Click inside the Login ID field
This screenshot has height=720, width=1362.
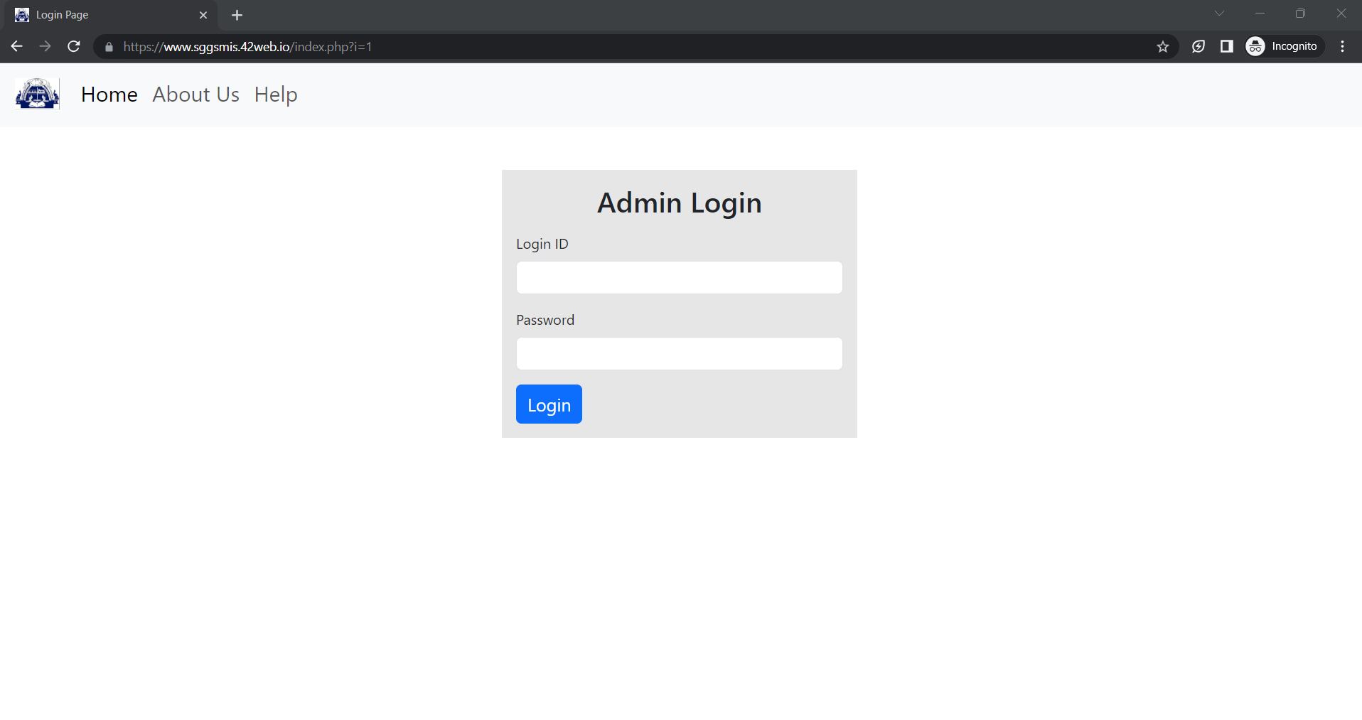tap(679, 277)
